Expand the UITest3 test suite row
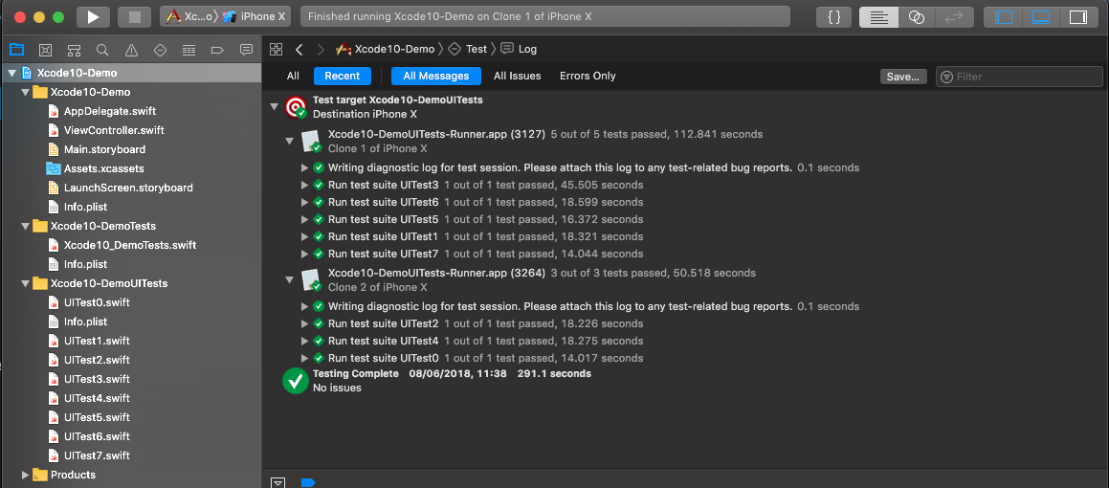The image size is (1109, 488). (x=305, y=185)
